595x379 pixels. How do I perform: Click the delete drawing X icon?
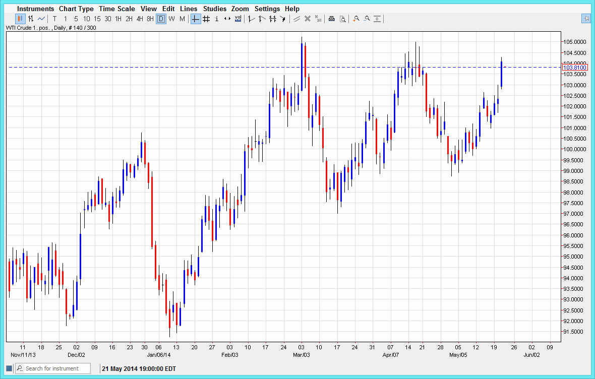308,18
